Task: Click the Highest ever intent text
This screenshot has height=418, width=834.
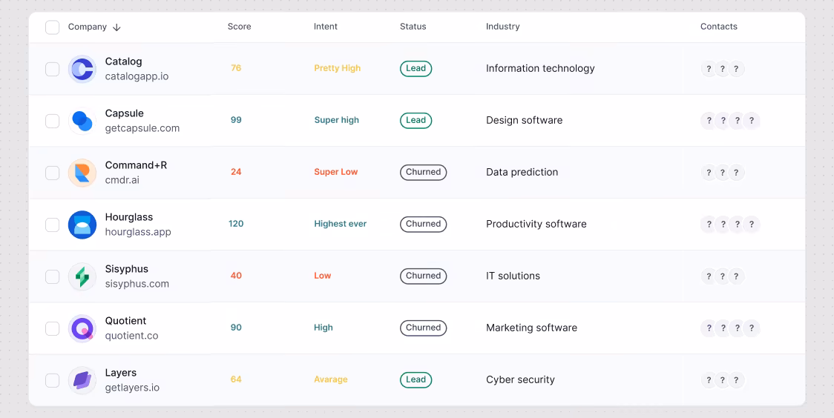Action: [x=341, y=224]
